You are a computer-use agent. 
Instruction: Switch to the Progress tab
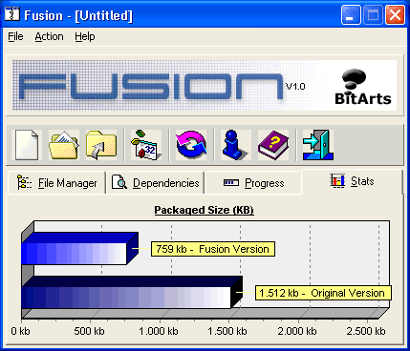253,183
